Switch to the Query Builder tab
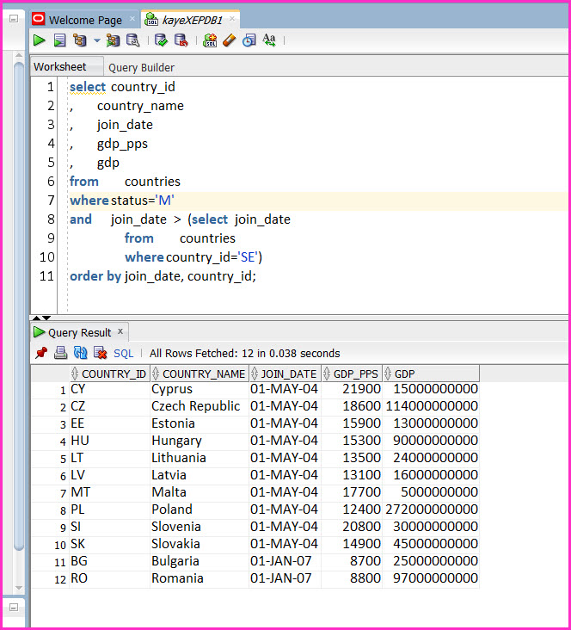The width and height of the screenshot is (571, 630). point(141,67)
